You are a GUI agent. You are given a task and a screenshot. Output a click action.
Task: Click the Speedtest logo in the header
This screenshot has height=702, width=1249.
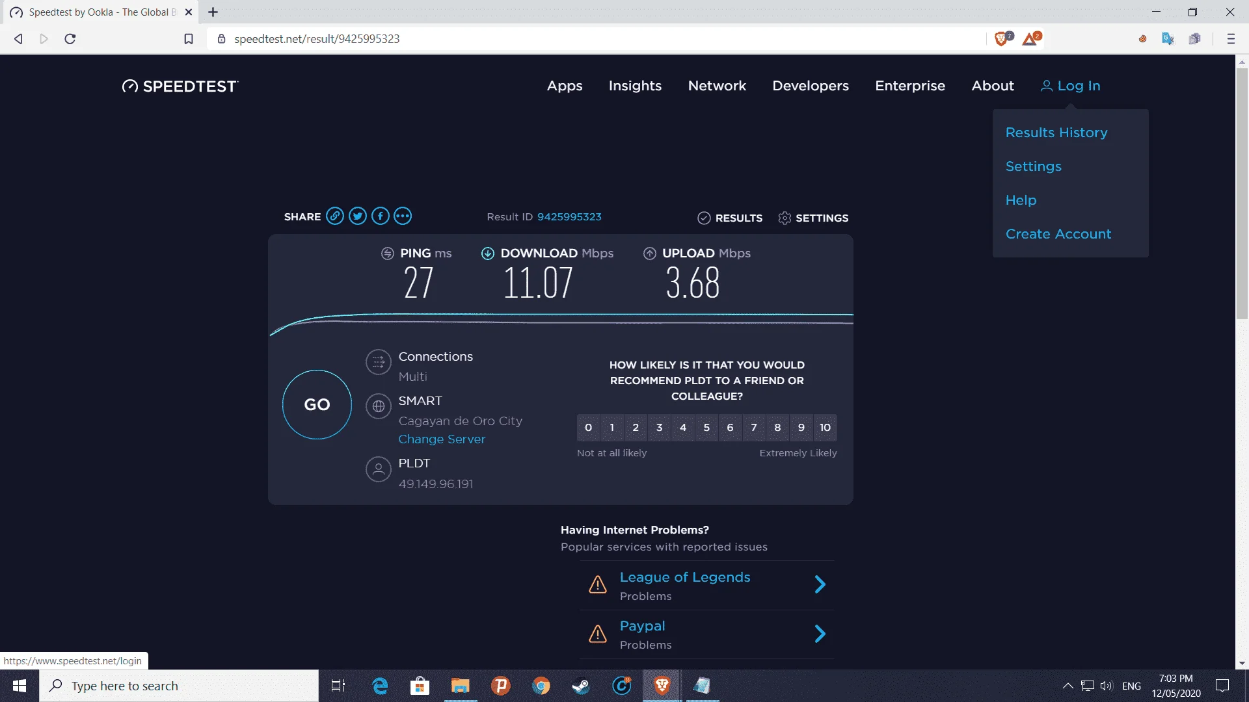[180, 86]
